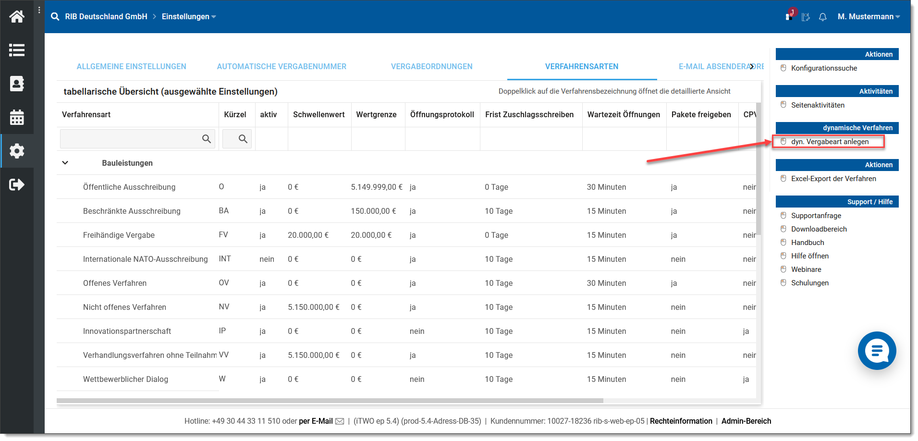Open the home icon in sidebar
This screenshot has width=918, height=441.
click(17, 17)
